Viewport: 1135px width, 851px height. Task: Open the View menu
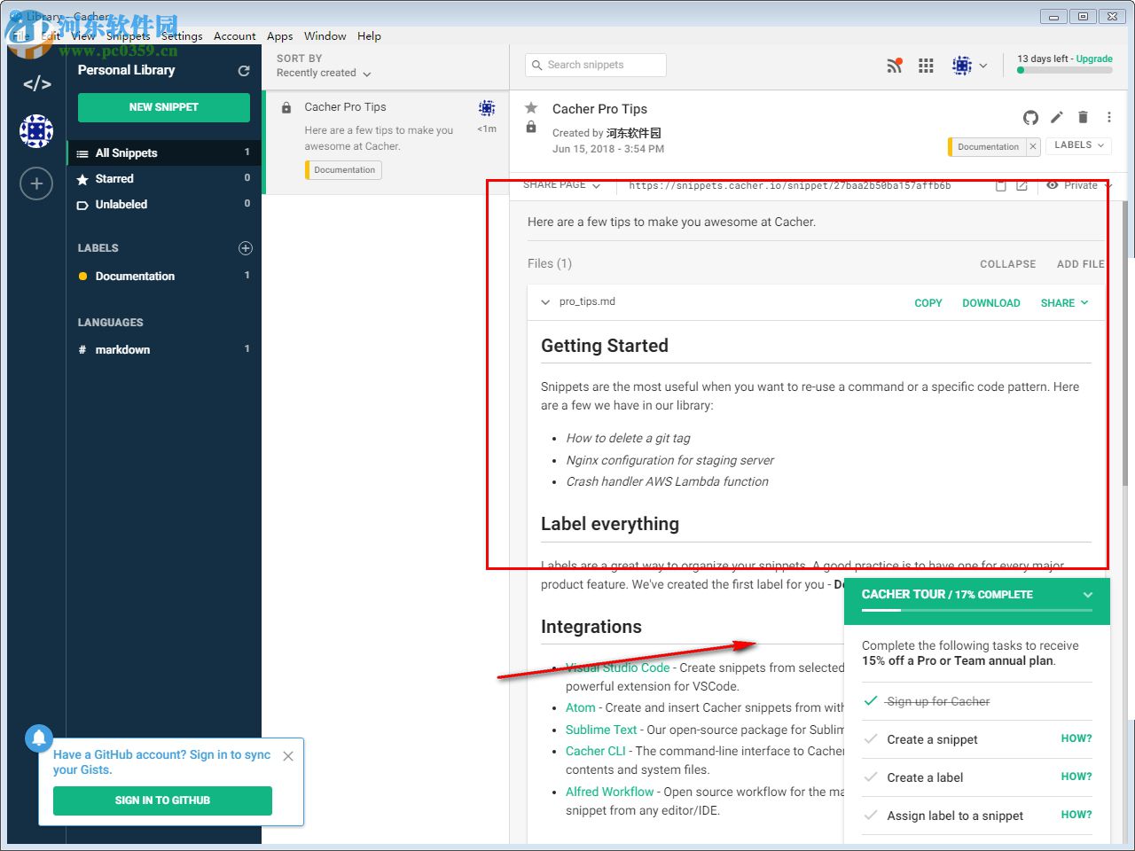point(82,36)
